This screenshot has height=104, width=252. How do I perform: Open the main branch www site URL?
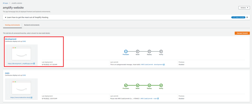tap(20, 97)
